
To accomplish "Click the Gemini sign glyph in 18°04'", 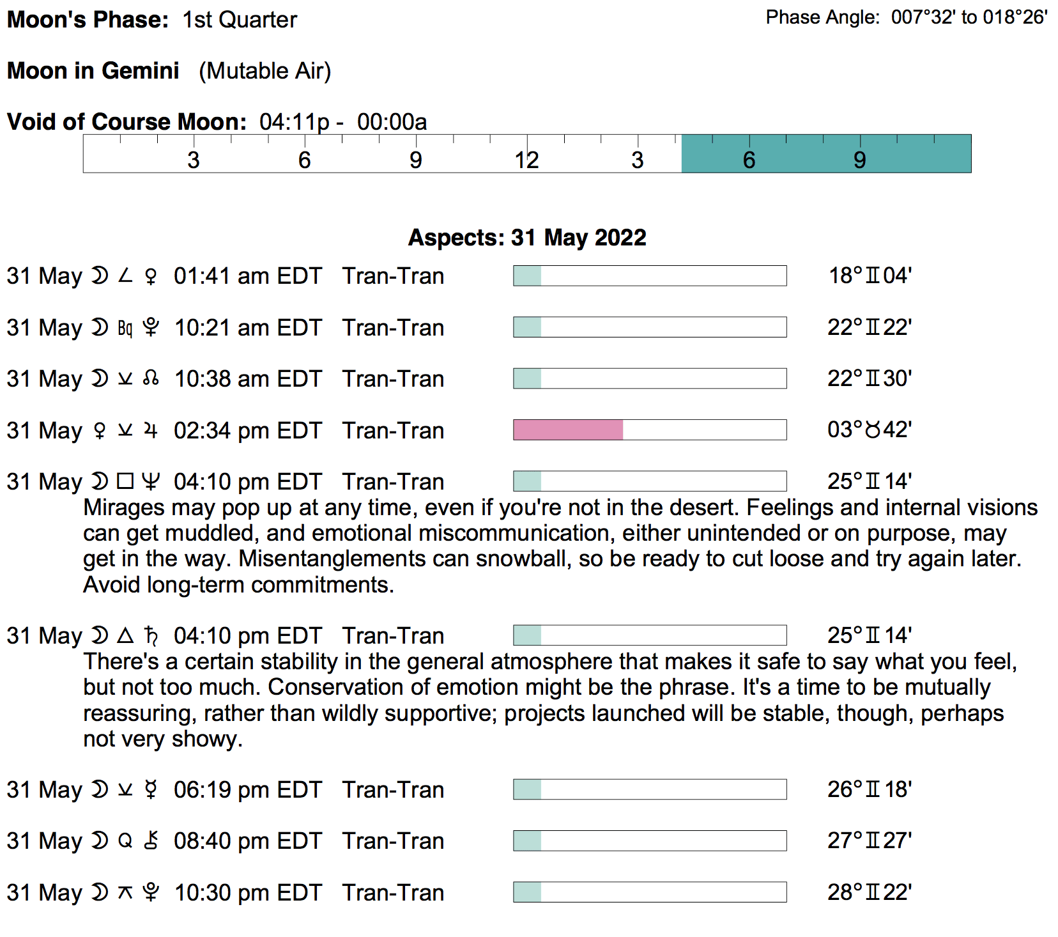I will tap(873, 276).
